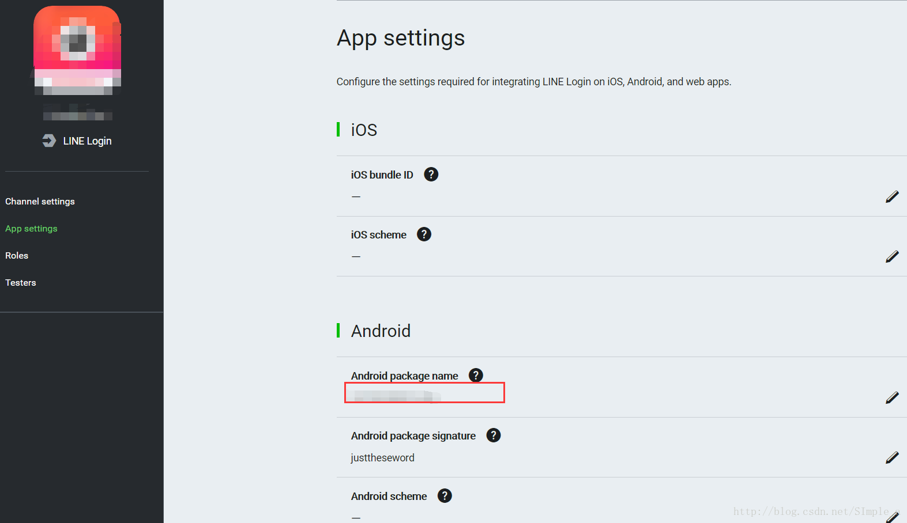
Task: Click the iOS section heading
Action: pyautogui.click(x=364, y=130)
